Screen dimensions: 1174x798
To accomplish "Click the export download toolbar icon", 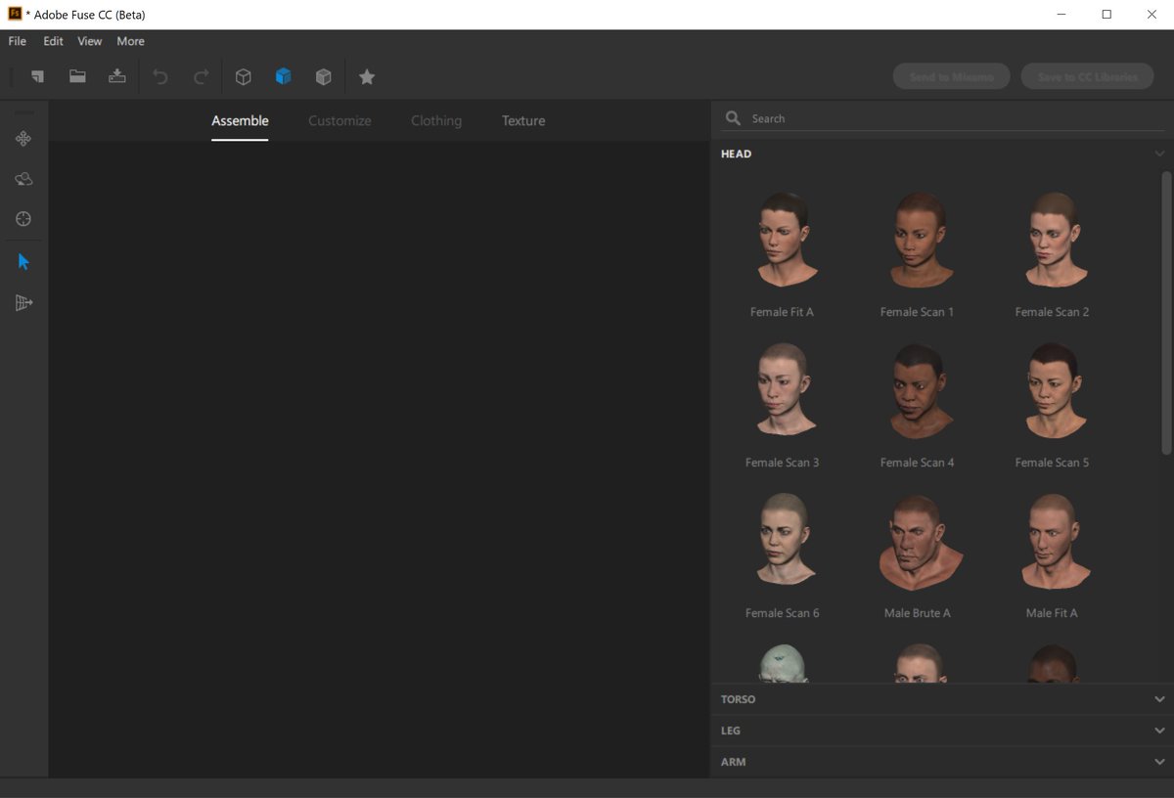I will [117, 76].
